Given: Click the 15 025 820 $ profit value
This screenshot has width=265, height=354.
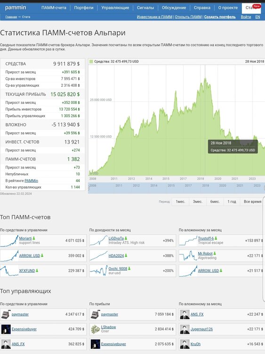Looking at the screenshot, I should click(x=65, y=94).
